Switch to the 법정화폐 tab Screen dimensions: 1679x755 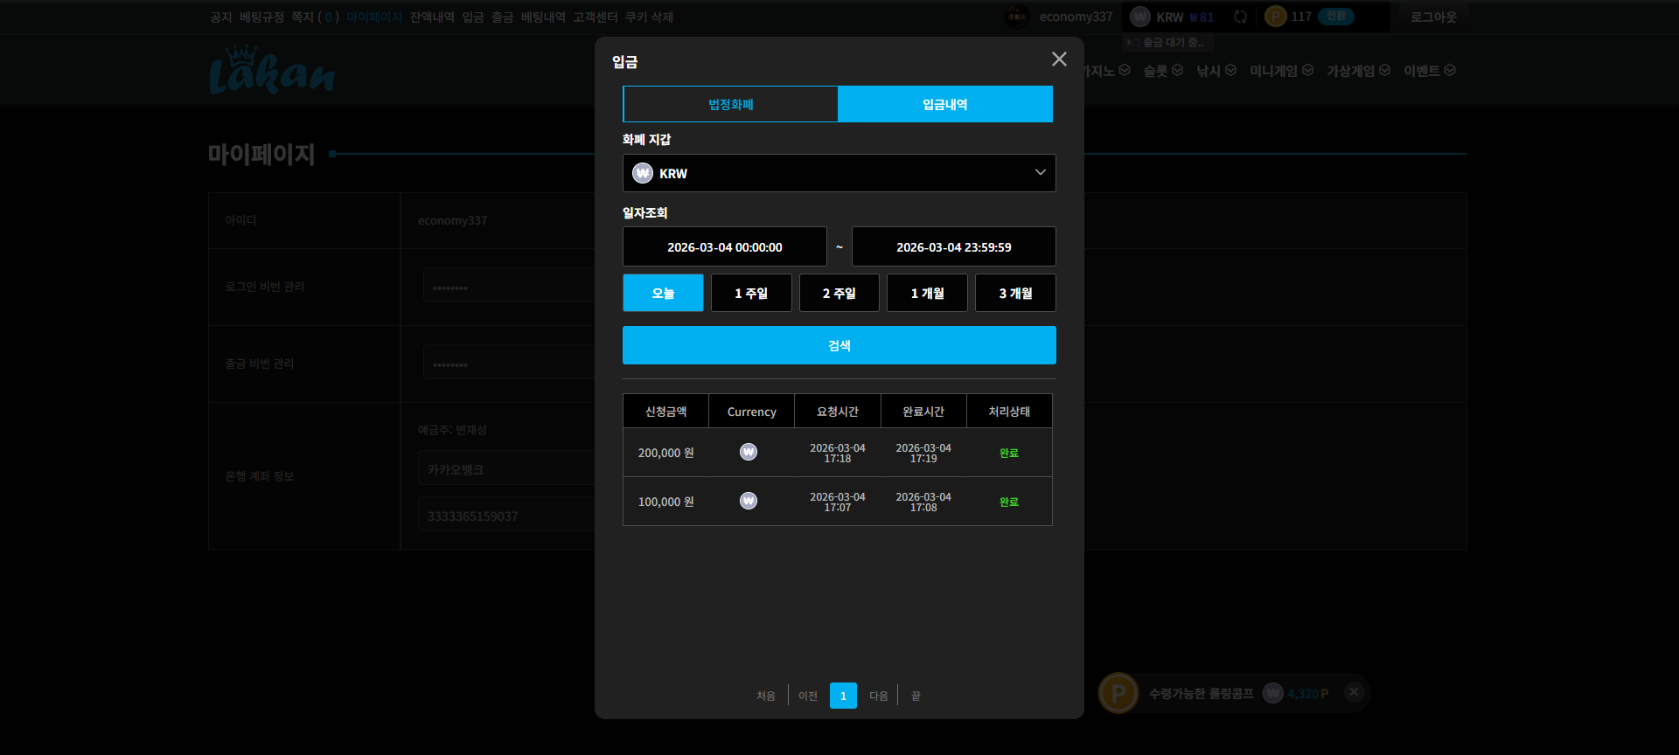pos(730,104)
